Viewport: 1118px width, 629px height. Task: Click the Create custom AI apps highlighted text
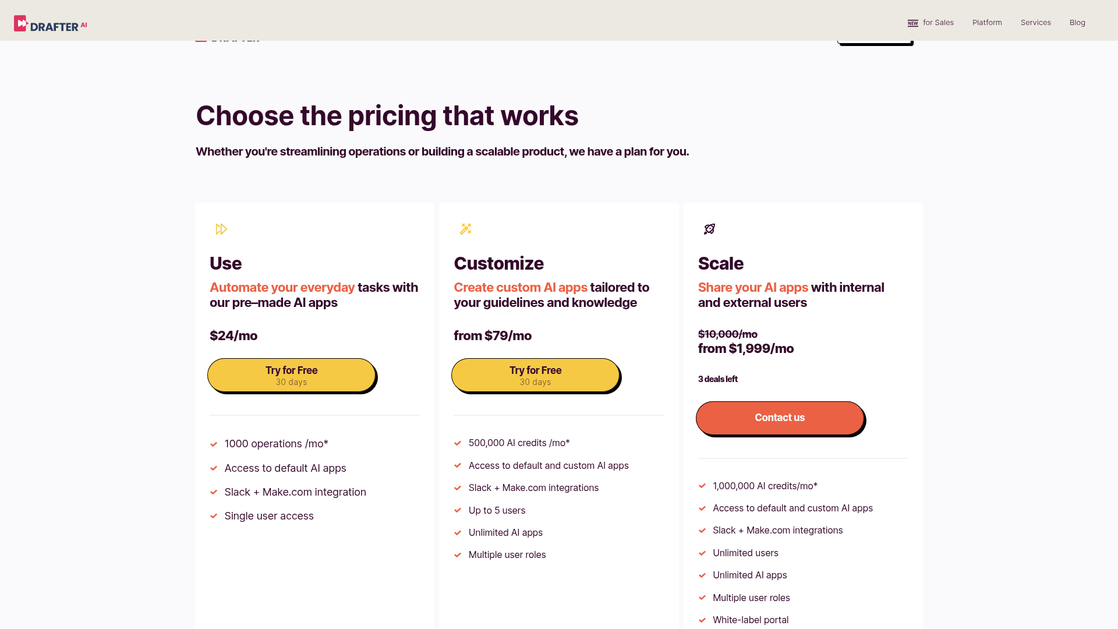click(520, 287)
